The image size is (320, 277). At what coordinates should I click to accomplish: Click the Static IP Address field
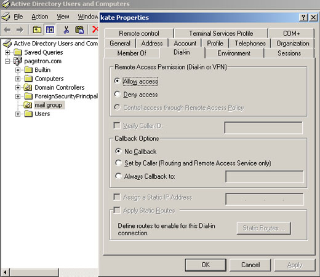point(265,199)
